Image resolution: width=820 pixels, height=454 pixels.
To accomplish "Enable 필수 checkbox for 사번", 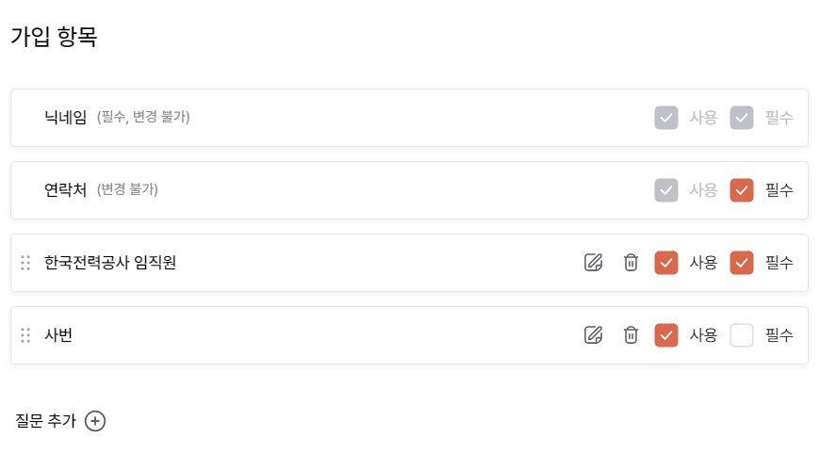I will coord(742,335).
